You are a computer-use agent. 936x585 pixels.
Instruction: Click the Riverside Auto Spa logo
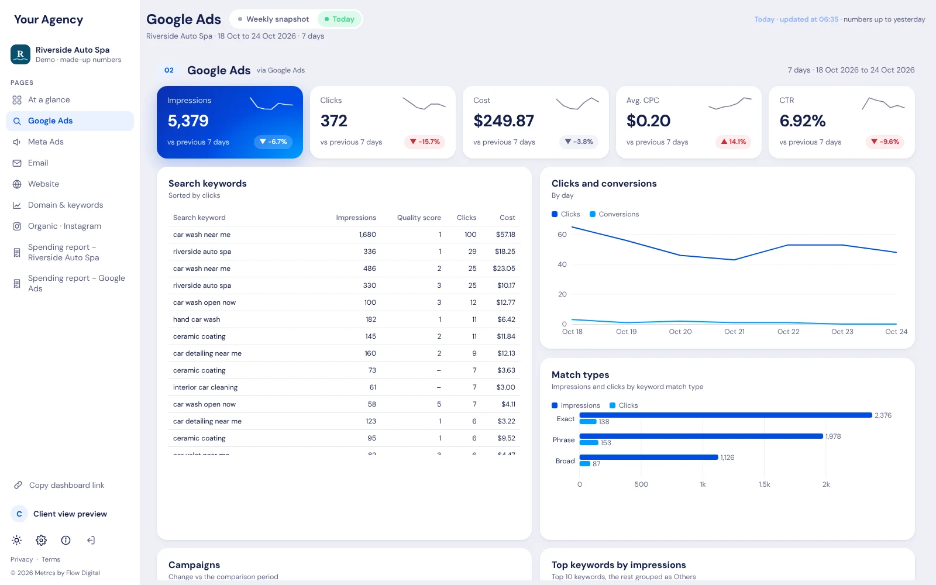click(20, 54)
